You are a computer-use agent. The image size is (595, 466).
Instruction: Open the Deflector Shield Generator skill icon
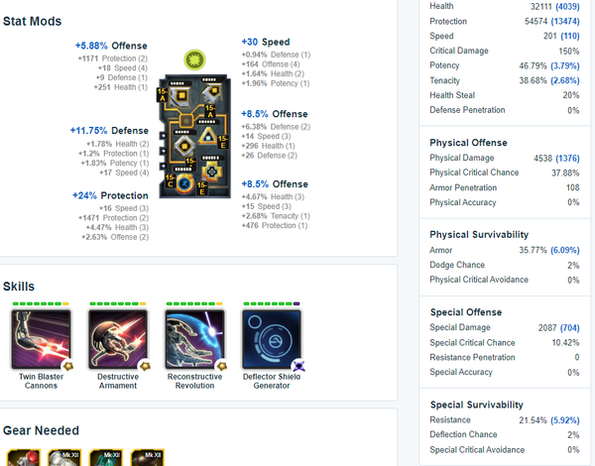[272, 339]
